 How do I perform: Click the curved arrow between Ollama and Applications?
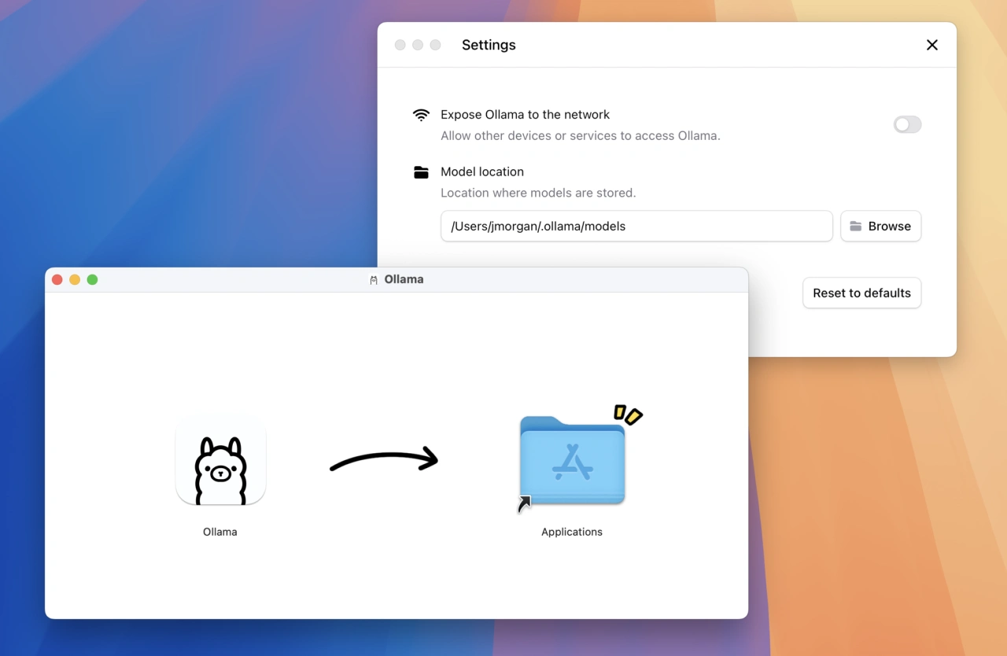tap(384, 460)
